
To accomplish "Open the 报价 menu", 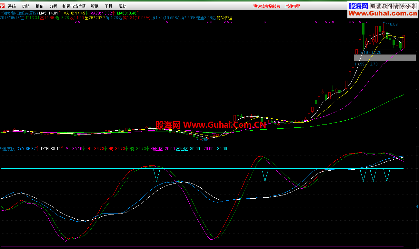I will click(x=40, y=6).
